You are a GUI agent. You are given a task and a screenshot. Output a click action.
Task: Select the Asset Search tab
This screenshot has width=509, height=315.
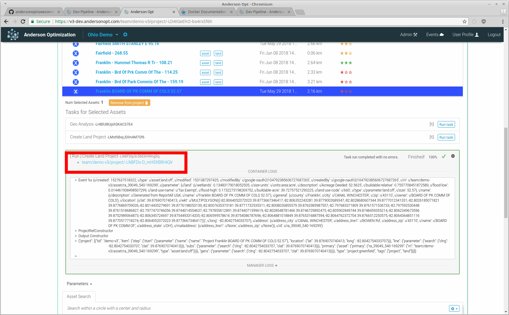pos(79,297)
